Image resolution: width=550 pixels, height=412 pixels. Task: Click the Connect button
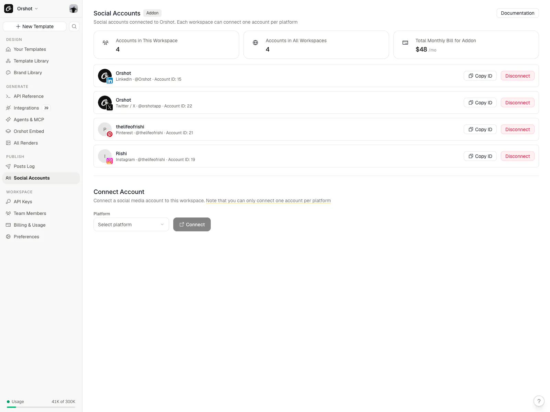[x=192, y=225]
